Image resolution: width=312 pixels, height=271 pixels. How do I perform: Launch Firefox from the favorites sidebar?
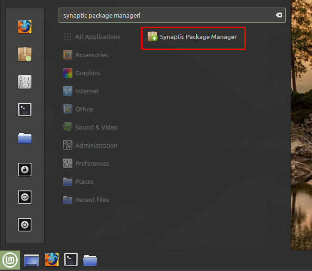[25, 27]
